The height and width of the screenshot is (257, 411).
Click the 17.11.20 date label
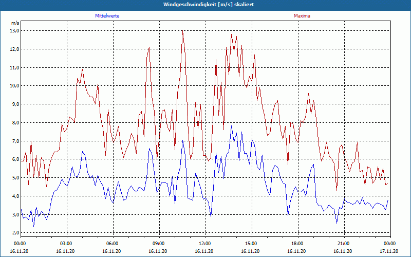[x=389, y=251]
